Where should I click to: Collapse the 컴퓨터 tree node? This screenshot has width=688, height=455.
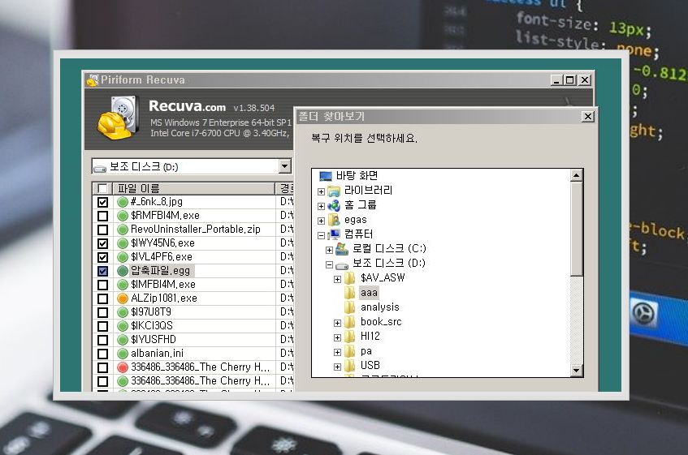click(321, 235)
